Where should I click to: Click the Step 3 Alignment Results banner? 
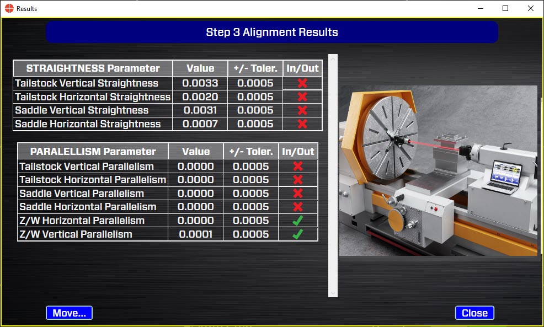pyautogui.click(x=272, y=32)
